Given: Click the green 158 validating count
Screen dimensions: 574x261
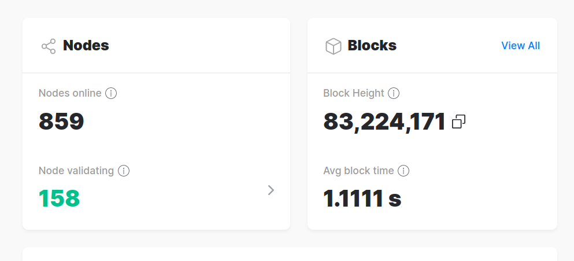Looking at the screenshot, I should click(60, 198).
